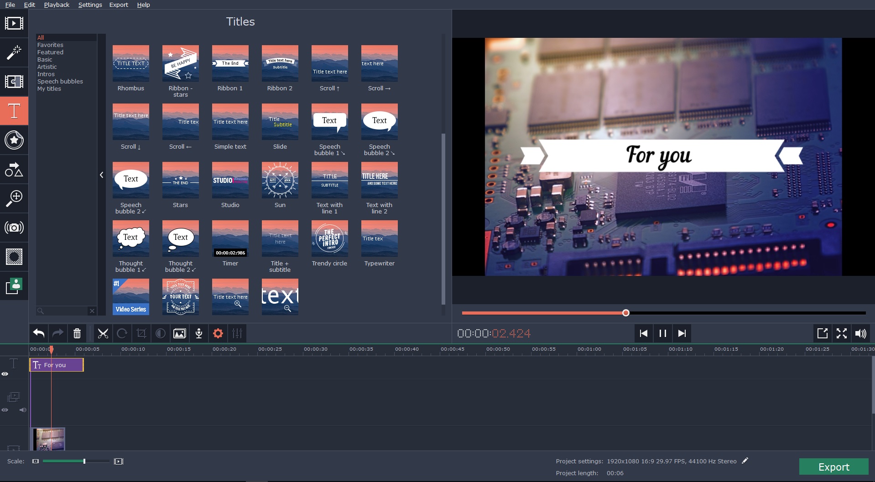Click the green Export button
875x482 pixels.
[x=833, y=466]
